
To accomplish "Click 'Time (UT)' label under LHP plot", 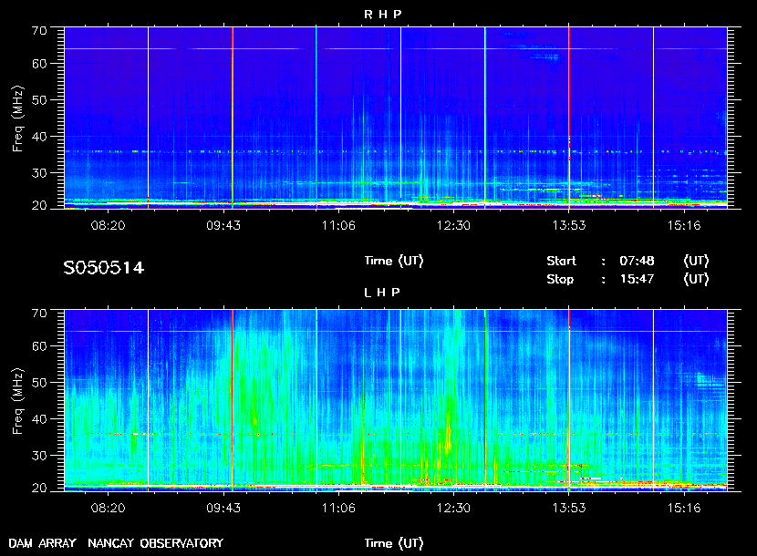I will tap(394, 543).
